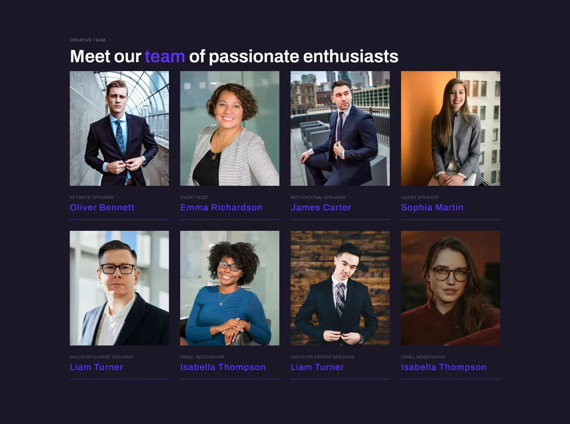Open Sophia Martin's portrait photo
The width and height of the screenshot is (570, 424).
pos(450,128)
